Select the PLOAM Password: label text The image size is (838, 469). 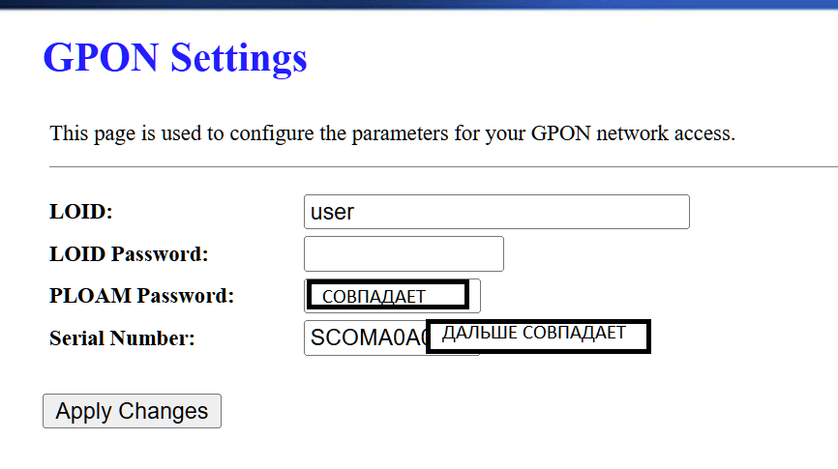coord(141,296)
